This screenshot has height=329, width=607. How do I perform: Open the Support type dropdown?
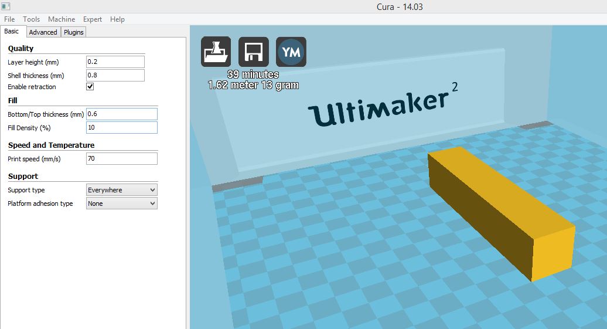pos(122,190)
